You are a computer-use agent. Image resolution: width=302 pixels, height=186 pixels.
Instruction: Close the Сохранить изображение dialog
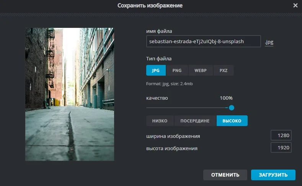295,5
